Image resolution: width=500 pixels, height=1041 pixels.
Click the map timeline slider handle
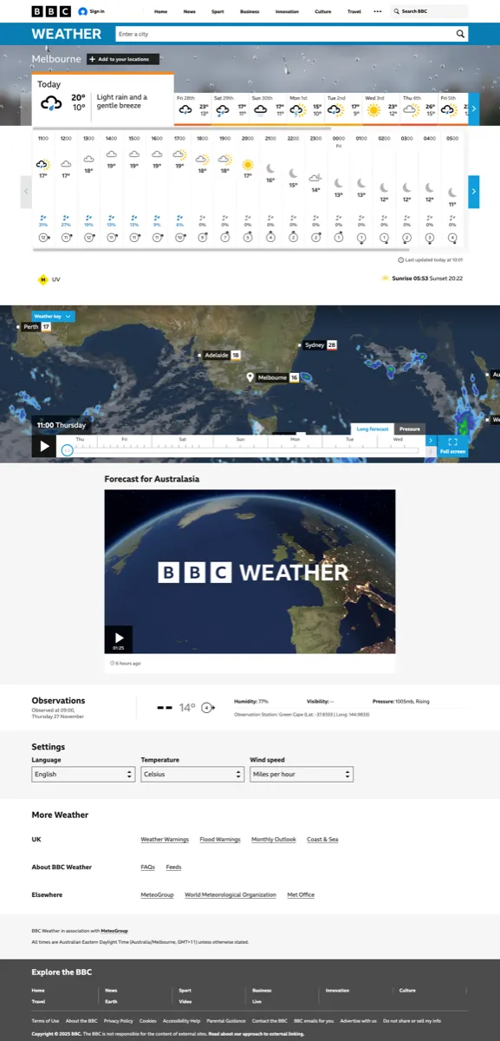coord(68,450)
